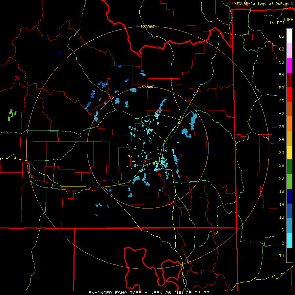The height and width of the screenshot is (295, 295).
Task: Pick the dark orange legend swatch
Action: pos(289,109)
